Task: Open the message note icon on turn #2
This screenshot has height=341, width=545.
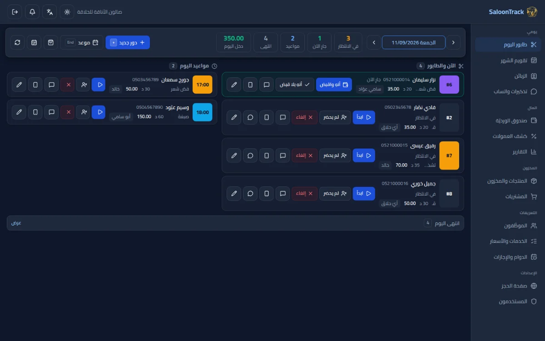Action: 283,117
